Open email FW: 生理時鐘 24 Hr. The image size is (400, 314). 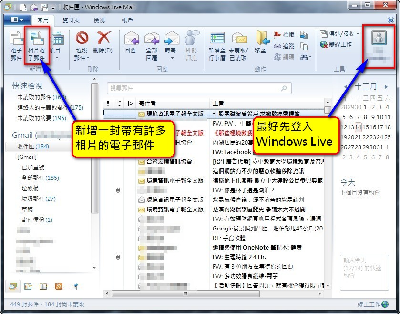[239, 257]
